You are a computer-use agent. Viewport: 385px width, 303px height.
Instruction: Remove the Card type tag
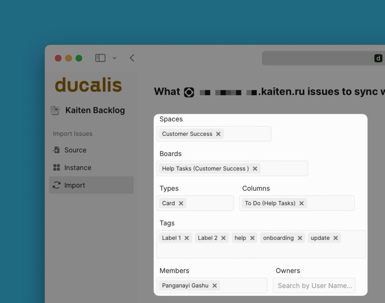pos(181,203)
